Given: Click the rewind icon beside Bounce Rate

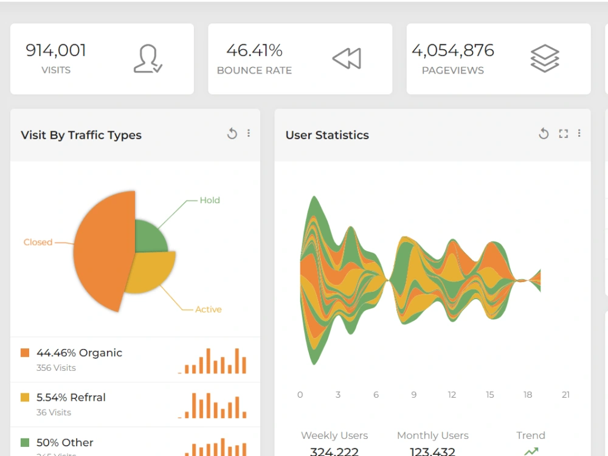Looking at the screenshot, I should click(x=347, y=58).
